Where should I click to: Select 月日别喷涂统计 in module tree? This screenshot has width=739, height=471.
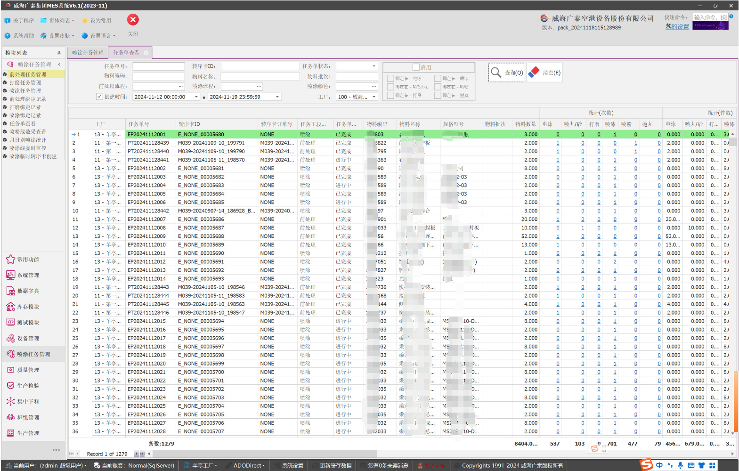[28, 140]
